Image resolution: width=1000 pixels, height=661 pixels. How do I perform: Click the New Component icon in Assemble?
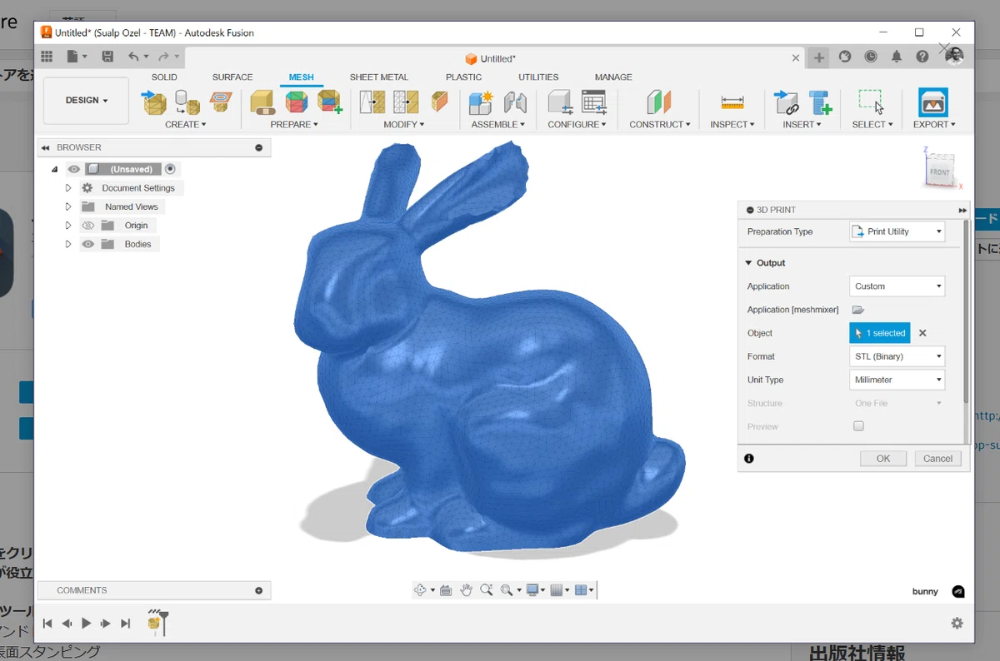coord(481,102)
